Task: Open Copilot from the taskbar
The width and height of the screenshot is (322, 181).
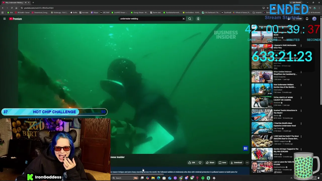Action: point(147,178)
